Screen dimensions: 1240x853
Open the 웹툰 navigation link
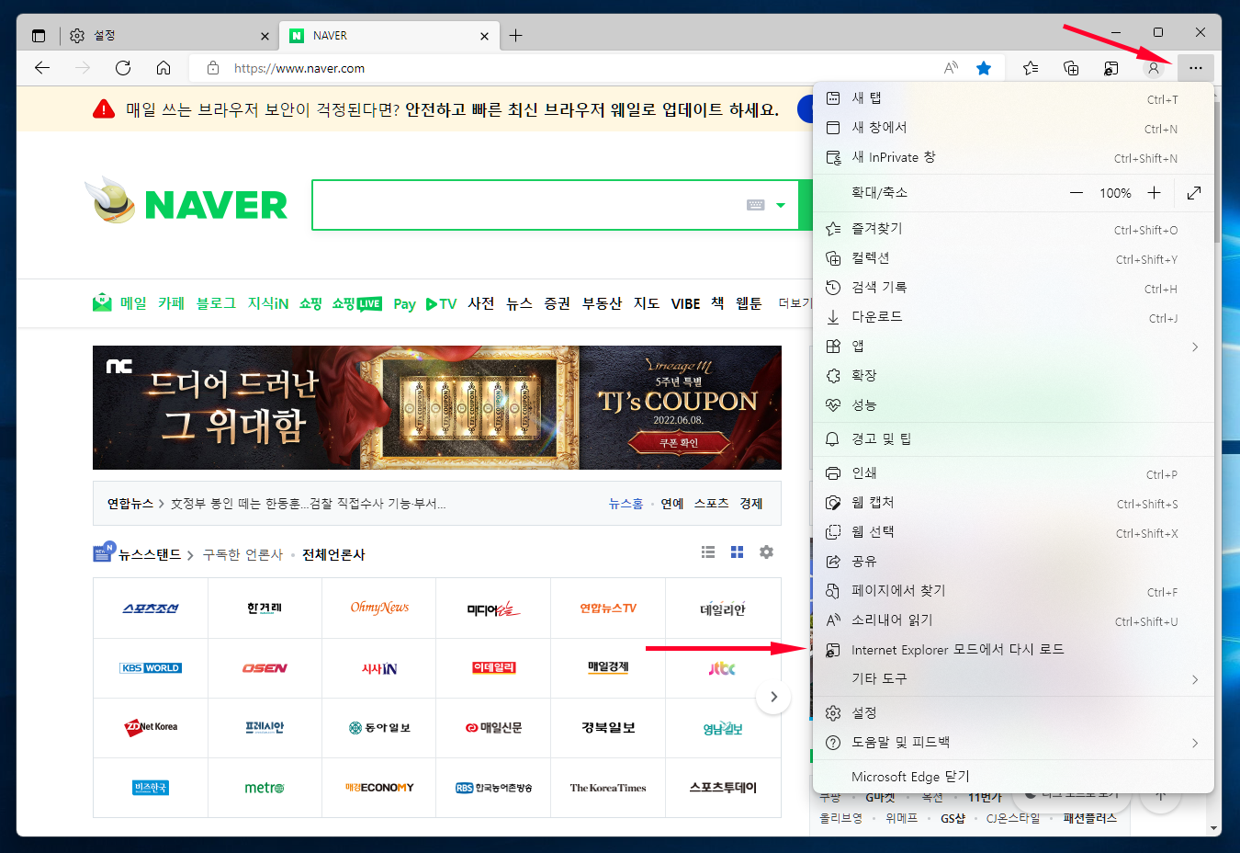tap(749, 303)
